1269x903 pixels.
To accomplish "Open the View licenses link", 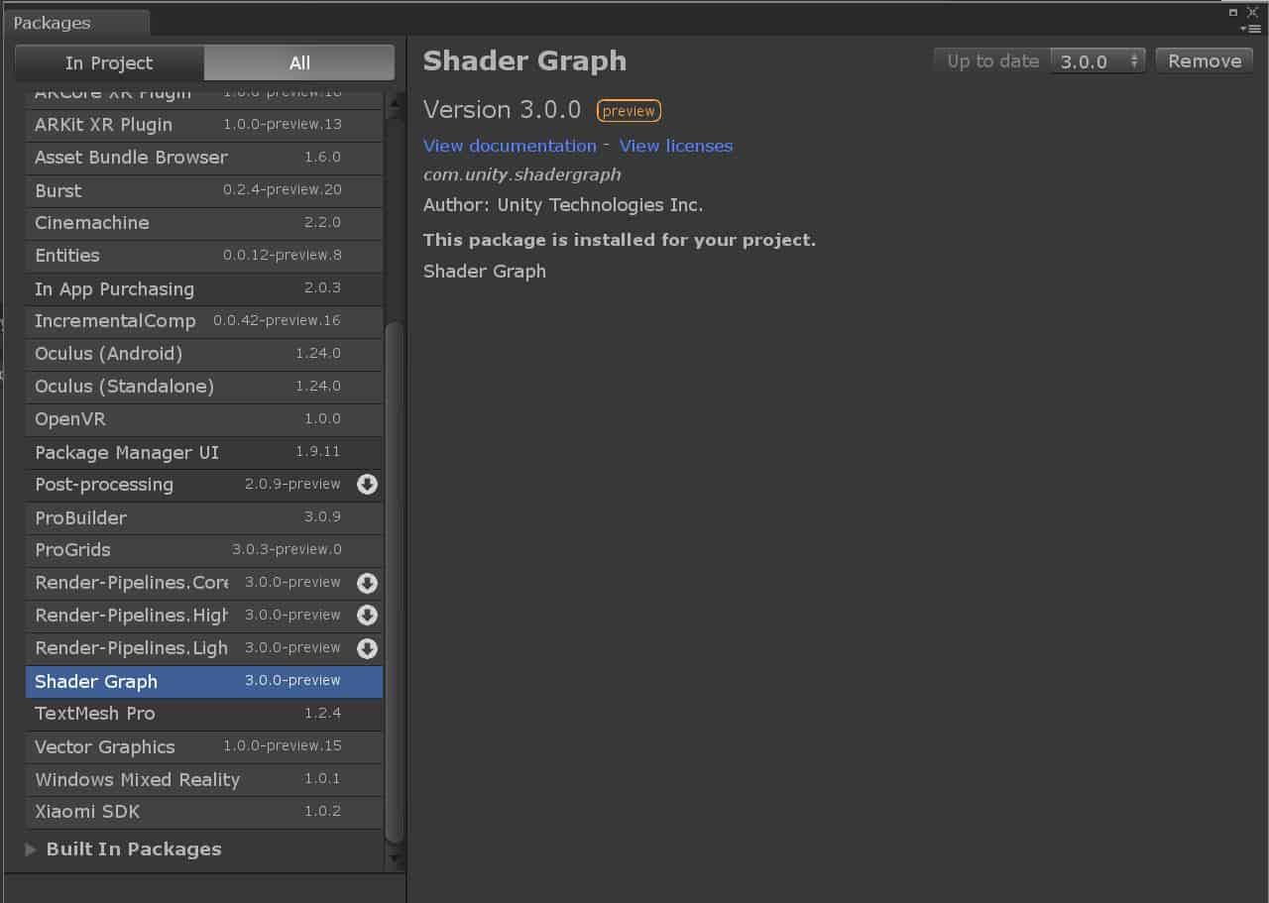I will pyautogui.click(x=675, y=146).
